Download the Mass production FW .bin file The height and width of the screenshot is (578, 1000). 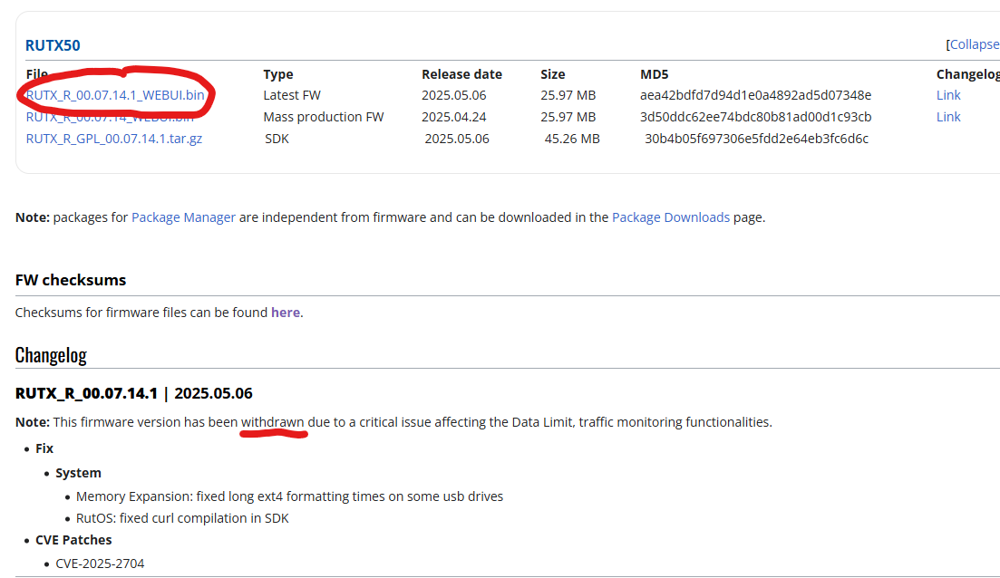(x=110, y=117)
